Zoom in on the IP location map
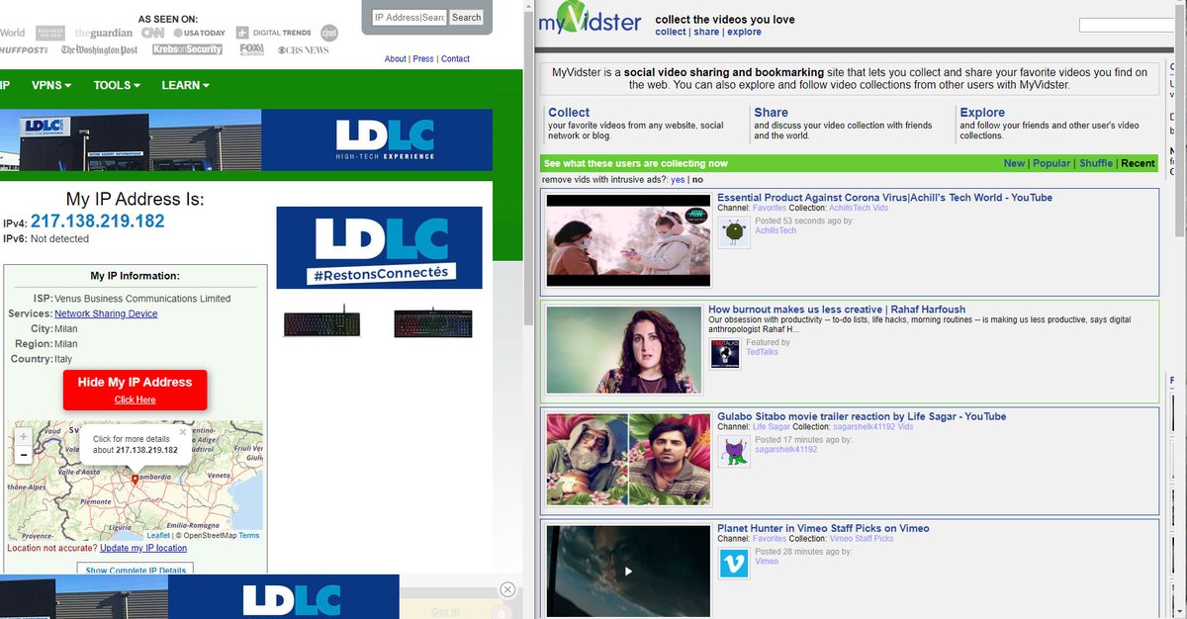Image resolution: width=1187 pixels, height=619 pixels. point(24,436)
